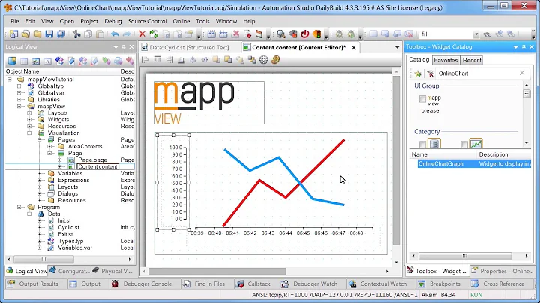Open the Project menu
The image size is (540, 303).
89,21
